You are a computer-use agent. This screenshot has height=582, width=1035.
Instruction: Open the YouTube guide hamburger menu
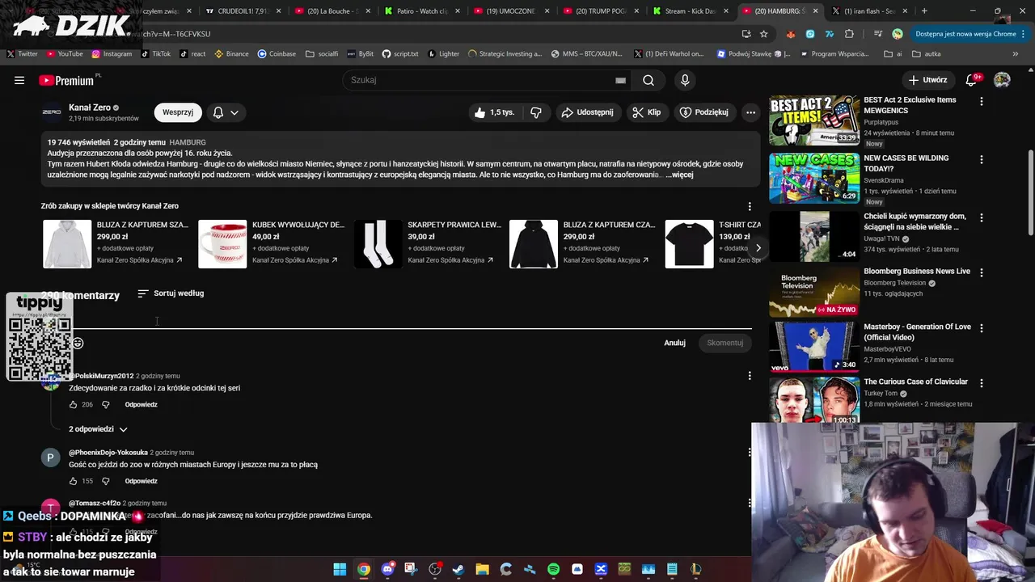tap(19, 80)
